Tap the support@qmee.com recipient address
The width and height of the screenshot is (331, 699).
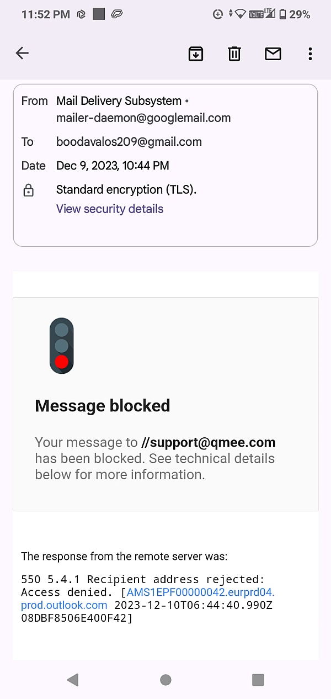(x=209, y=442)
